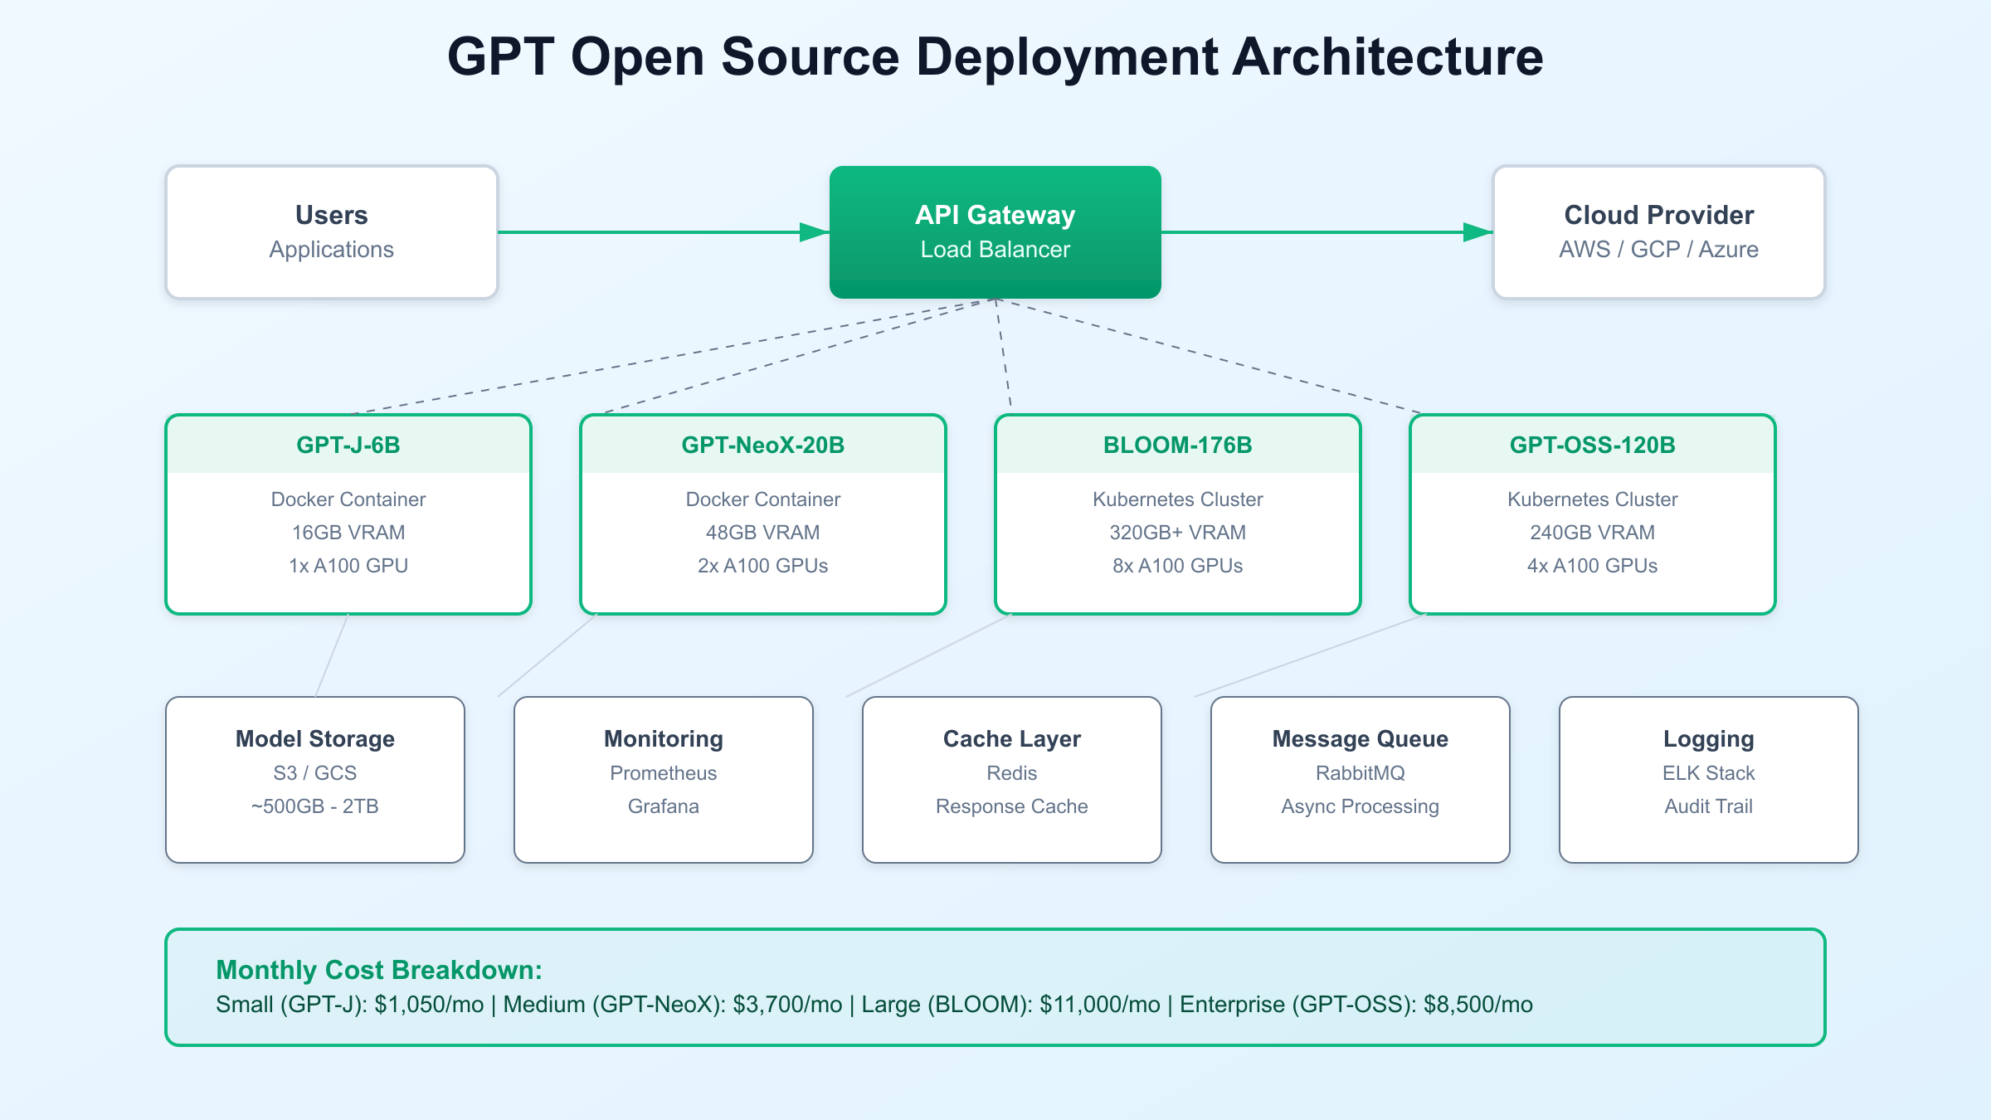Viewport: 1991px width, 1120px height.
Task: Click 'Async Processing' text
Action: [x=1361, y=806]
